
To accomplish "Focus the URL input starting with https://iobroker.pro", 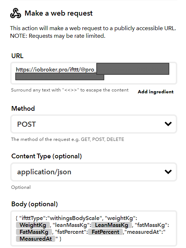I will (x=94, y=73).
